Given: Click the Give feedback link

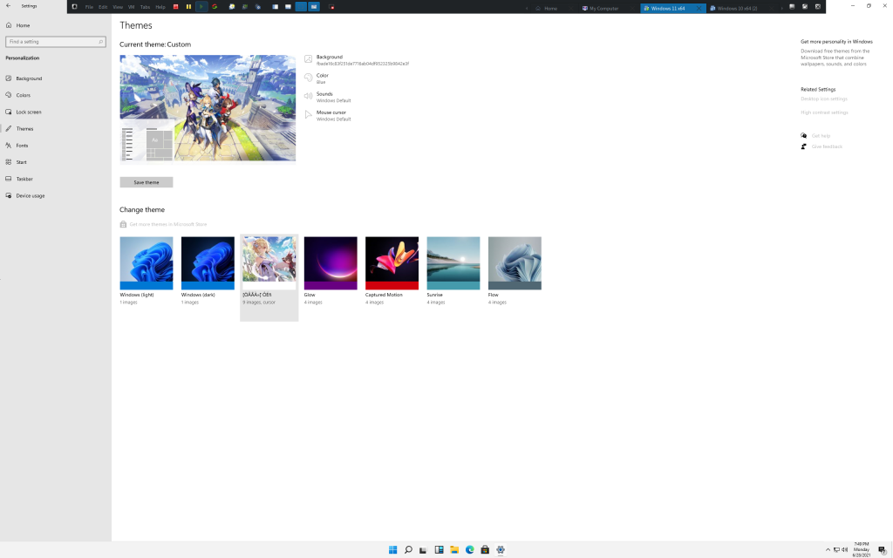Looking at the screenshot, I should 827,146.
